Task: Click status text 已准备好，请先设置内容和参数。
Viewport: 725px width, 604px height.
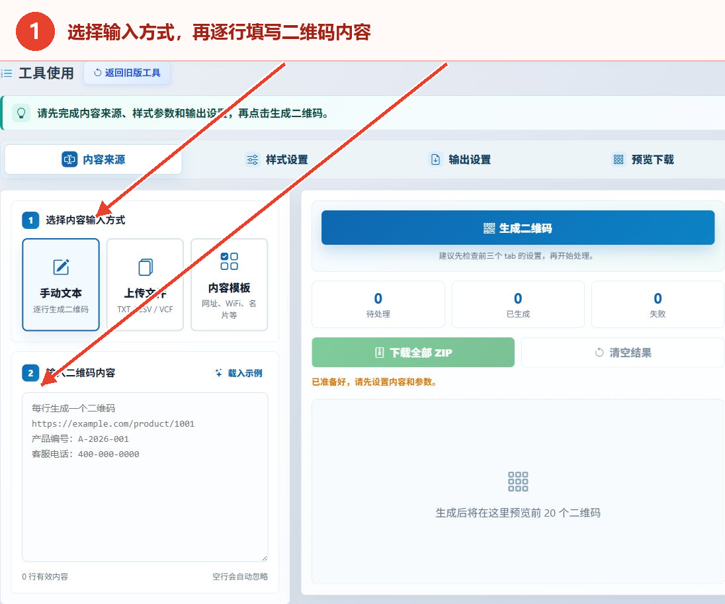Action: pos(375,382)
